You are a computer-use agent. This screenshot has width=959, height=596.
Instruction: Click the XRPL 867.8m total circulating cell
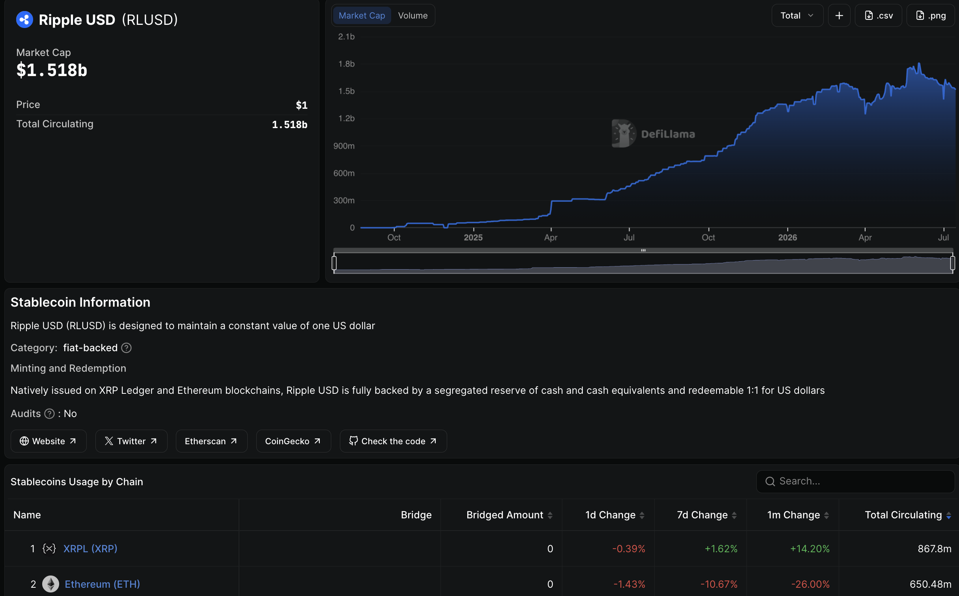935,549
